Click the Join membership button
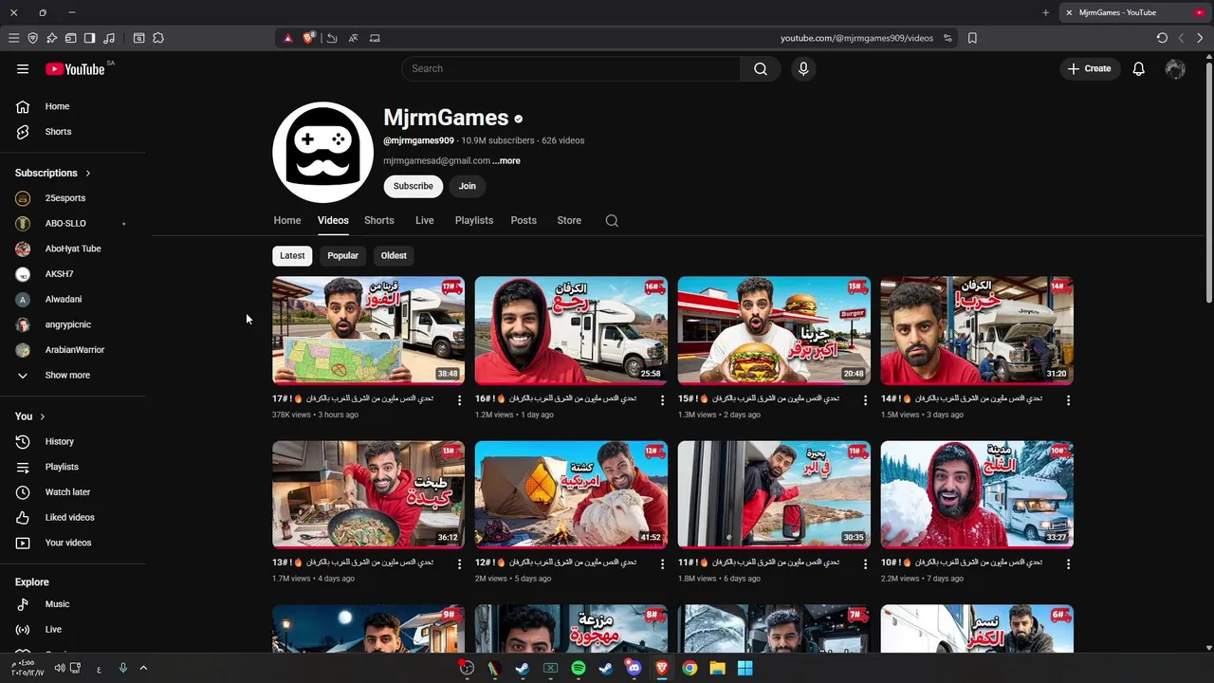The width and height of the screenshot is (1214, 683). 467,186
